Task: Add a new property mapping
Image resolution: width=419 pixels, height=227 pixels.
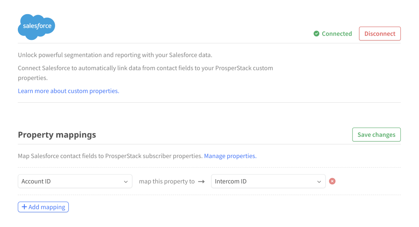Action: tap(43, 207)
